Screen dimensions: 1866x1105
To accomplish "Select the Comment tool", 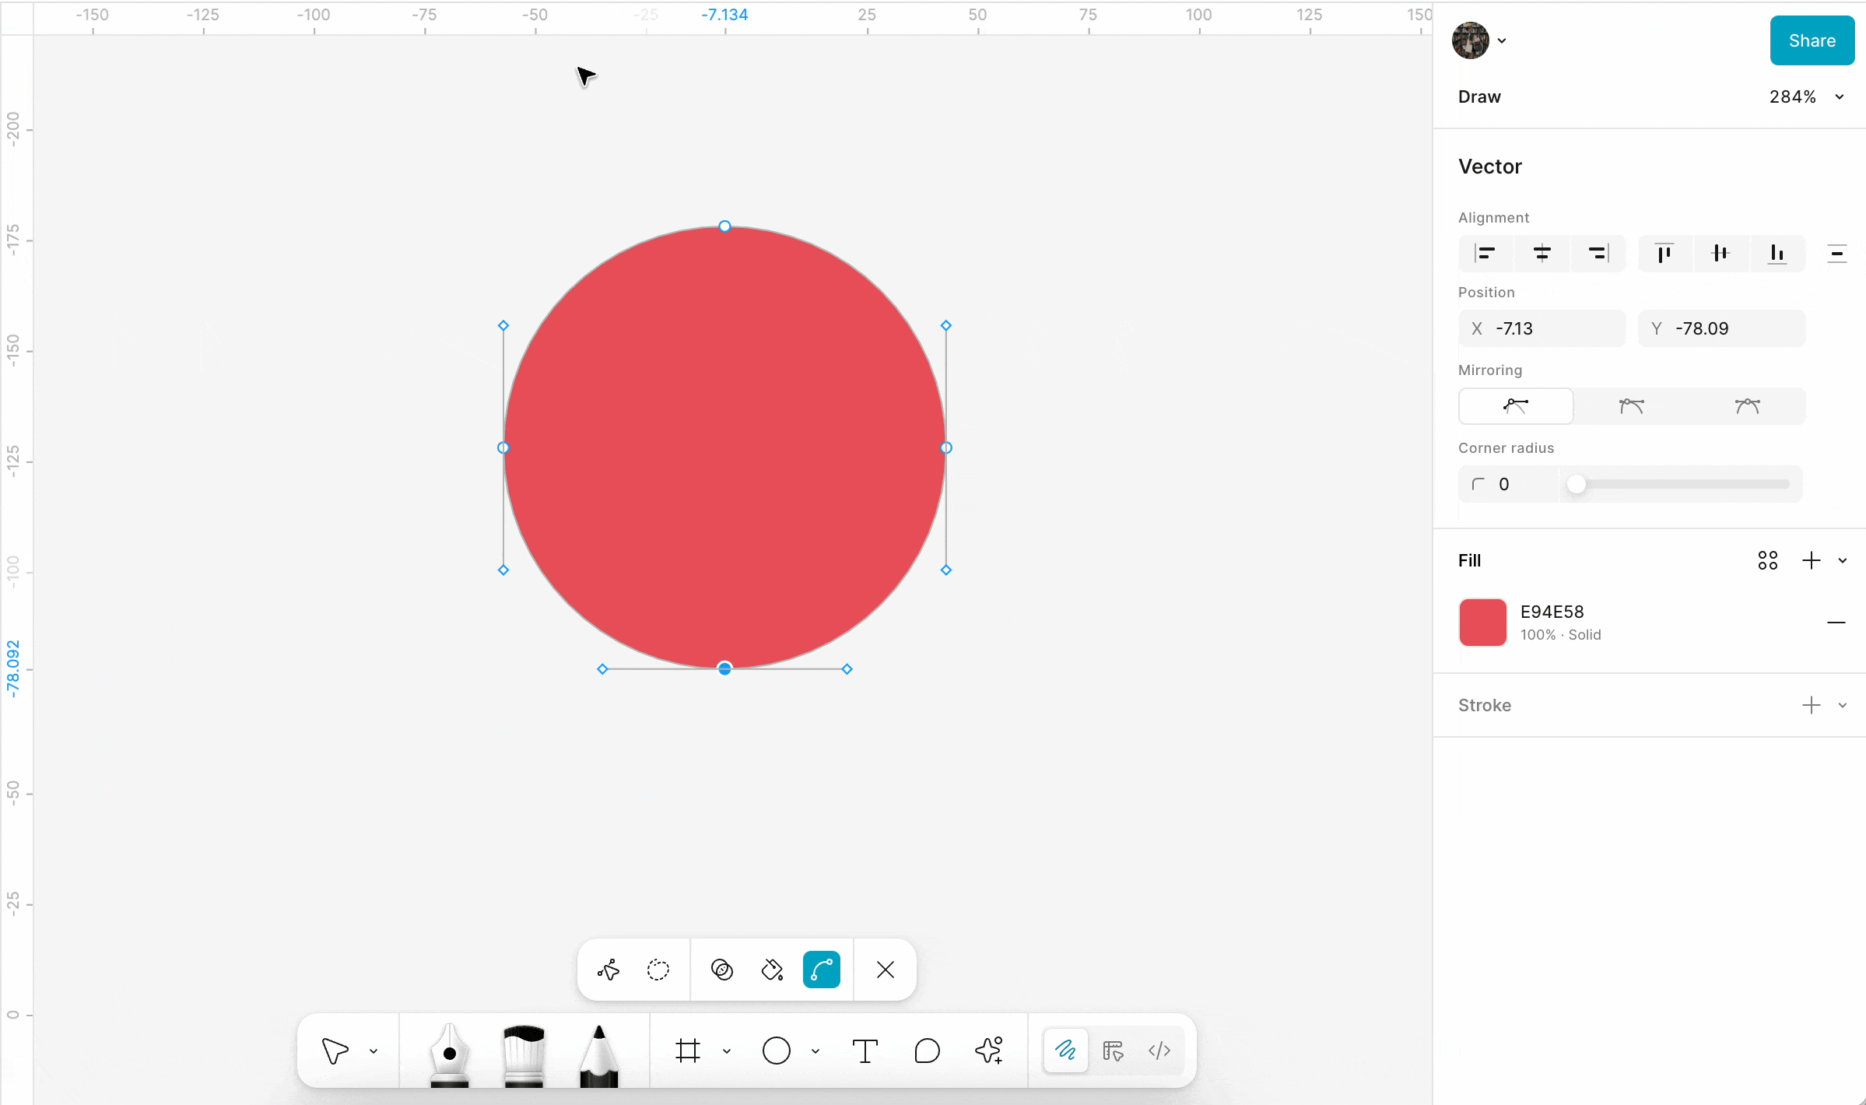I will (927, 1051).
